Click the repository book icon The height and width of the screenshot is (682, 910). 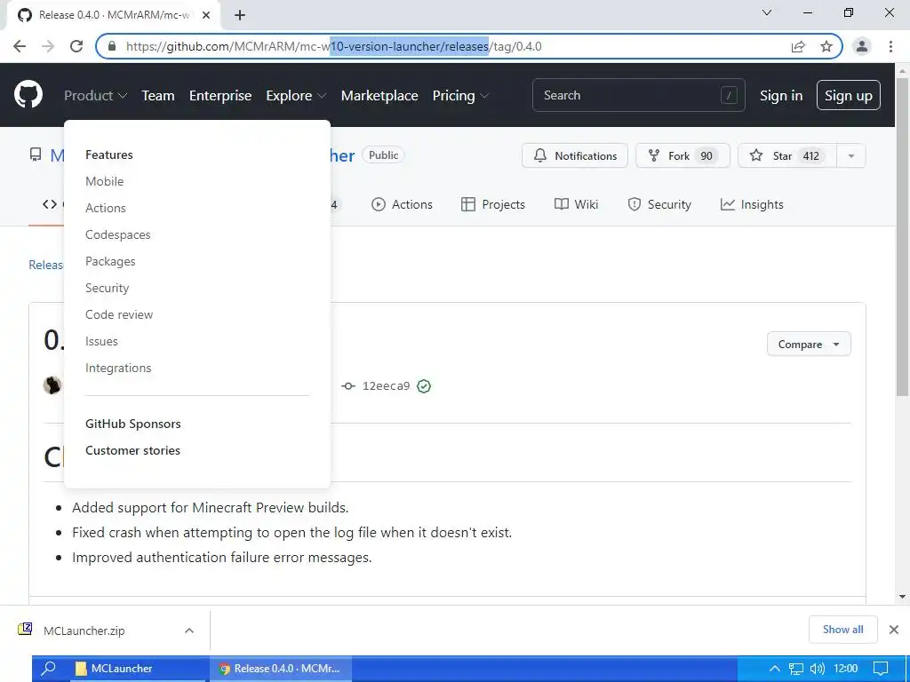[x=36, y=155]
